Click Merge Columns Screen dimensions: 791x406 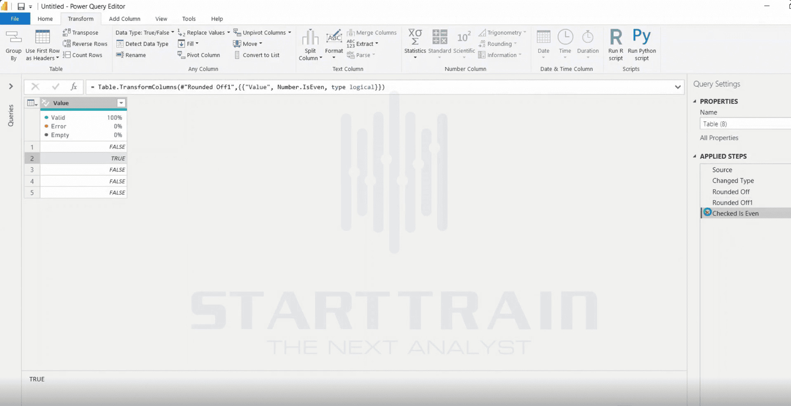tap(372, 33)
